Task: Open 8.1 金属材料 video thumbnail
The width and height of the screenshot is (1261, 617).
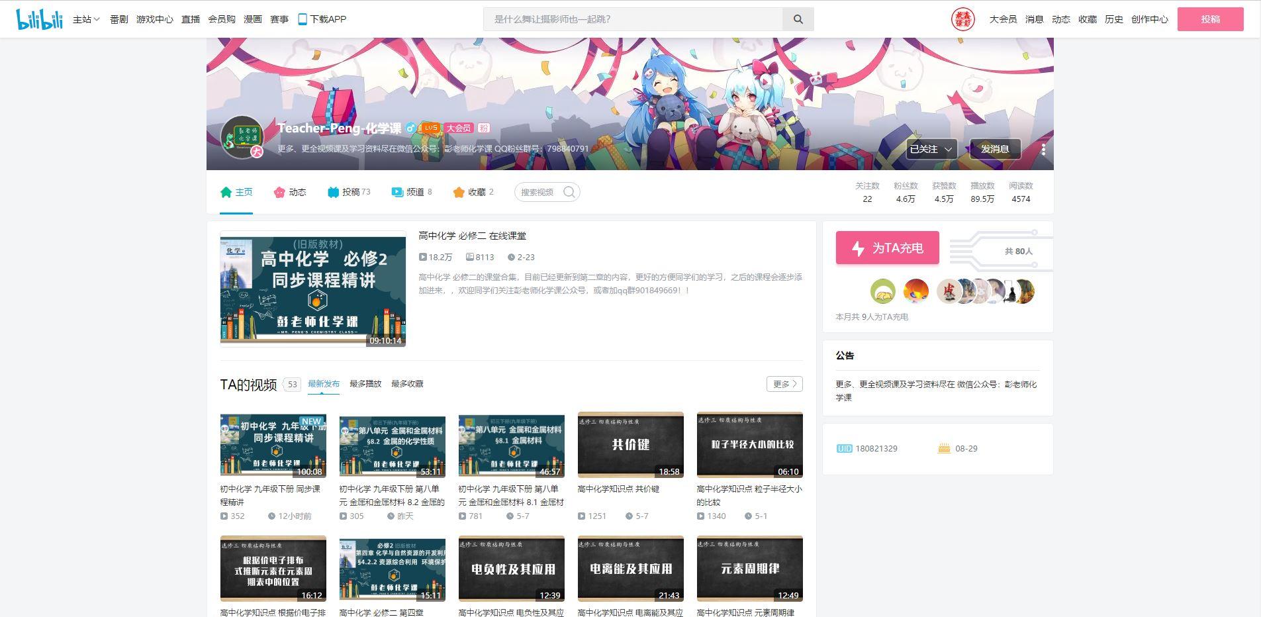Action: tap(511, 445)
